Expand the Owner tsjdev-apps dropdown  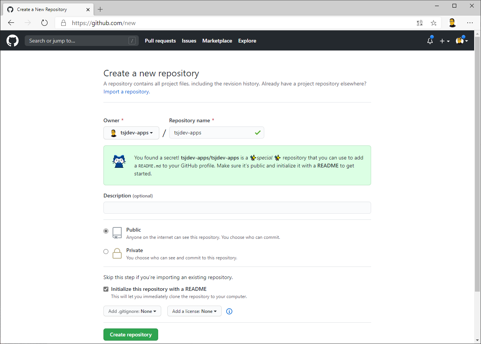[x=131, y=133]
